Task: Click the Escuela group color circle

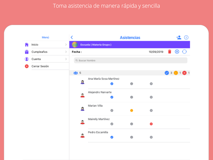Action: [75, 45]
